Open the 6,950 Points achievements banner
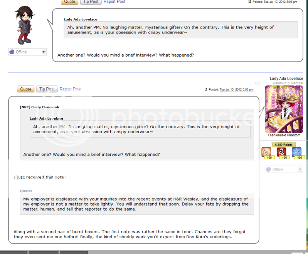This screenshot has width=308, height=254. pyautogui.click(x=284, y=145)
